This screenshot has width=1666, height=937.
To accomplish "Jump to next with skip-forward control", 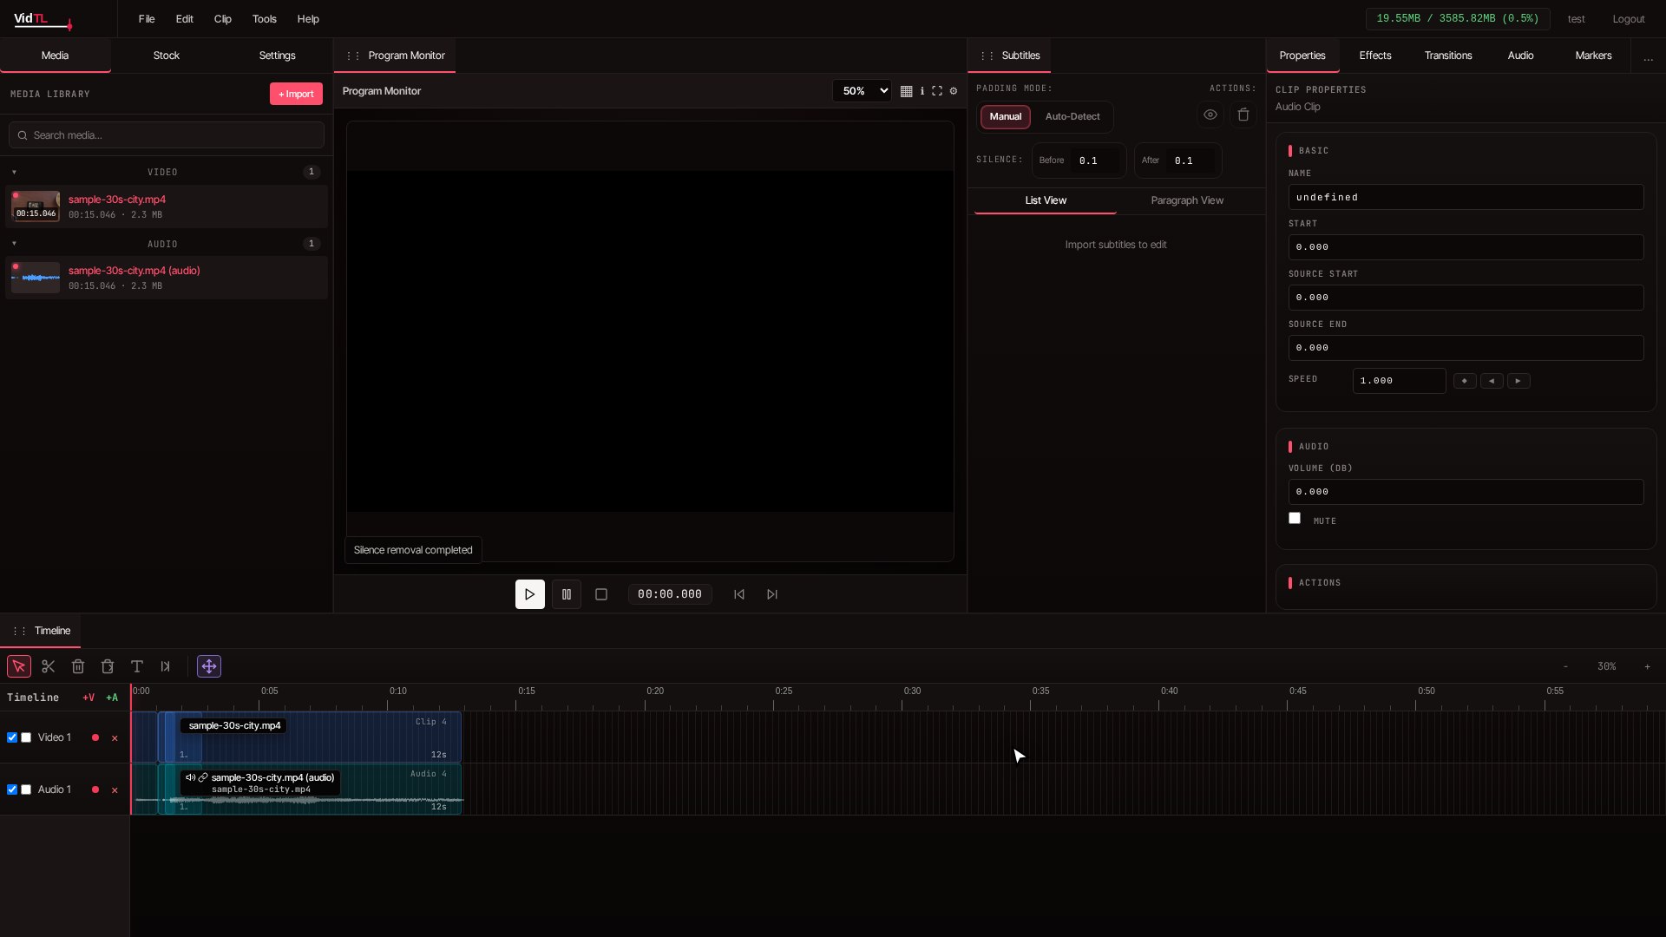I will click(x=772, y=594).
